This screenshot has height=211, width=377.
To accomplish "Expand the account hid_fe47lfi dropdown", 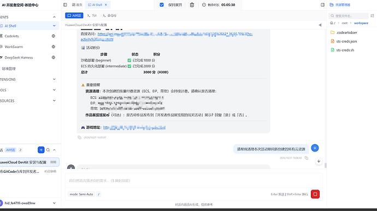I will pos(54,203).
